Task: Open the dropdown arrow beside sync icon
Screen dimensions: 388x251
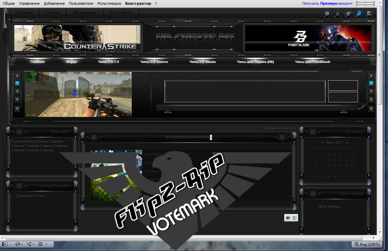Action: tap(22, 245)
